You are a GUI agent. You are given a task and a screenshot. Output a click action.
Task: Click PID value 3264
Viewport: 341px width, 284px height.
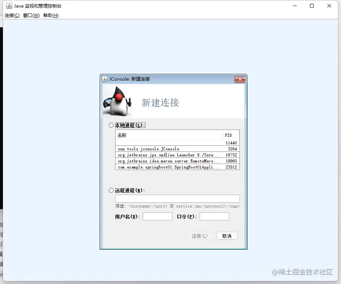(x=232, y=149)
